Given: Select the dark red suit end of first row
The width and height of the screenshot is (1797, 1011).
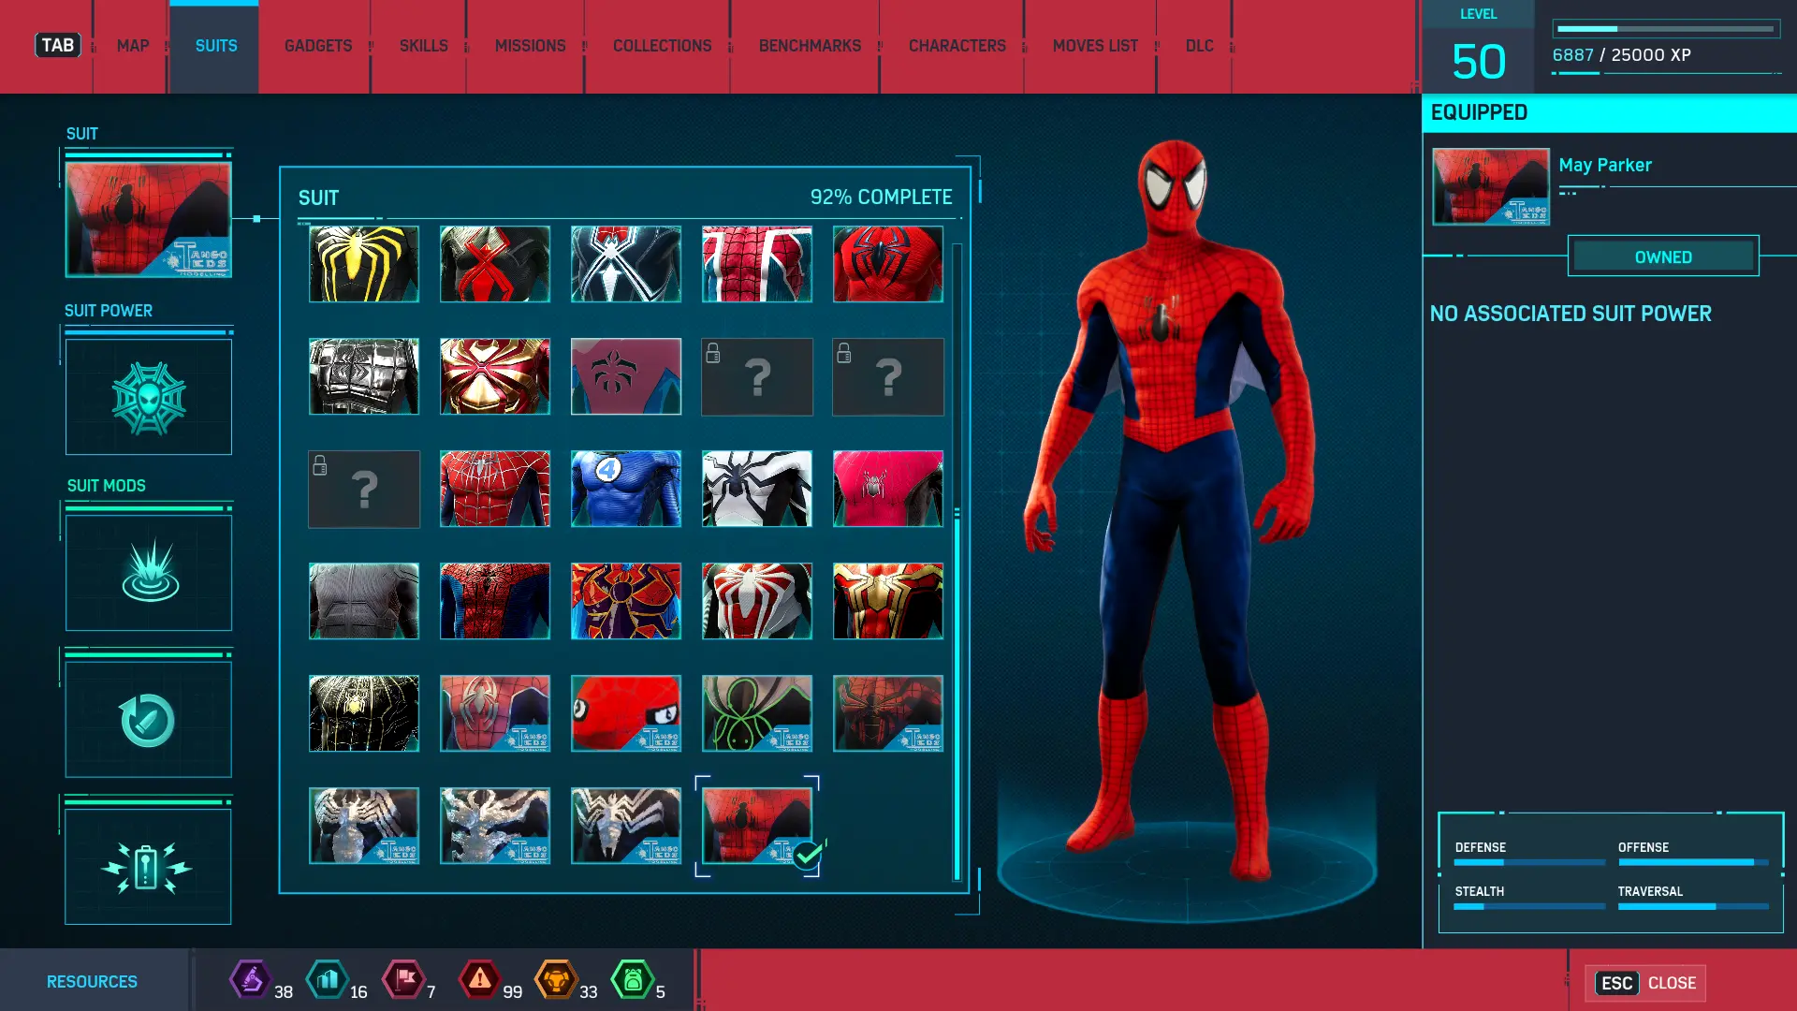Looking at the screenshot, I should click(888, 264).
